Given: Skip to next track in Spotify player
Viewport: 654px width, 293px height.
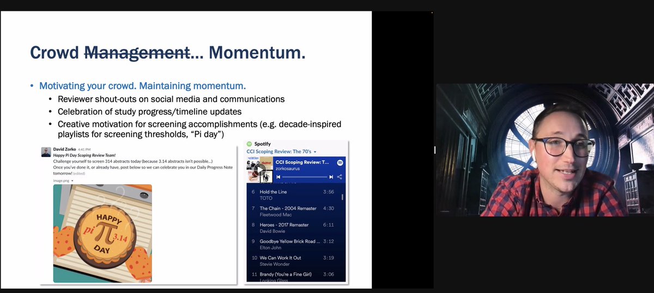Looking at the screenshot, I should 331,177.
